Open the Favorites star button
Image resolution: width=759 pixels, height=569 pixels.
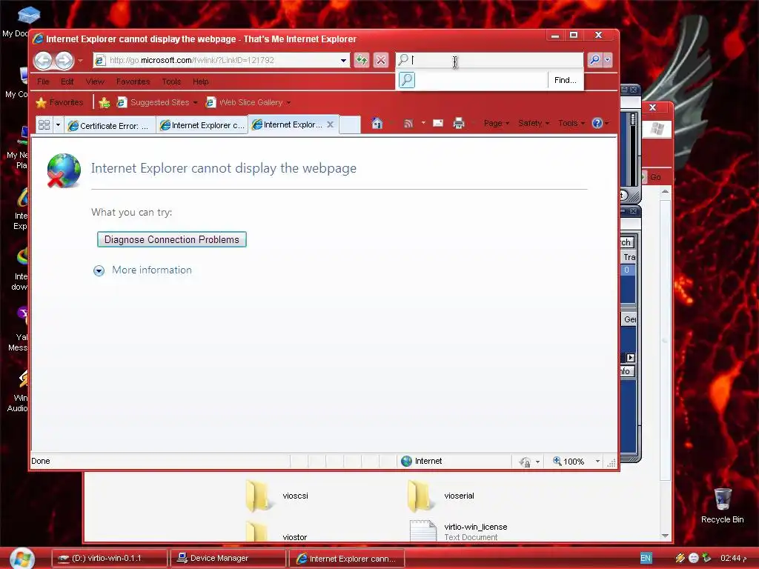coord(59,102)
